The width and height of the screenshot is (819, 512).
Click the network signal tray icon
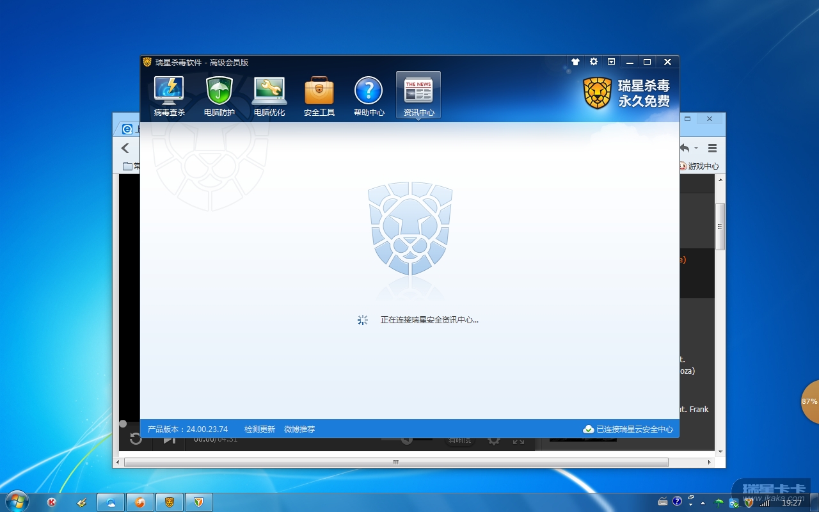[x=764, y=503]
